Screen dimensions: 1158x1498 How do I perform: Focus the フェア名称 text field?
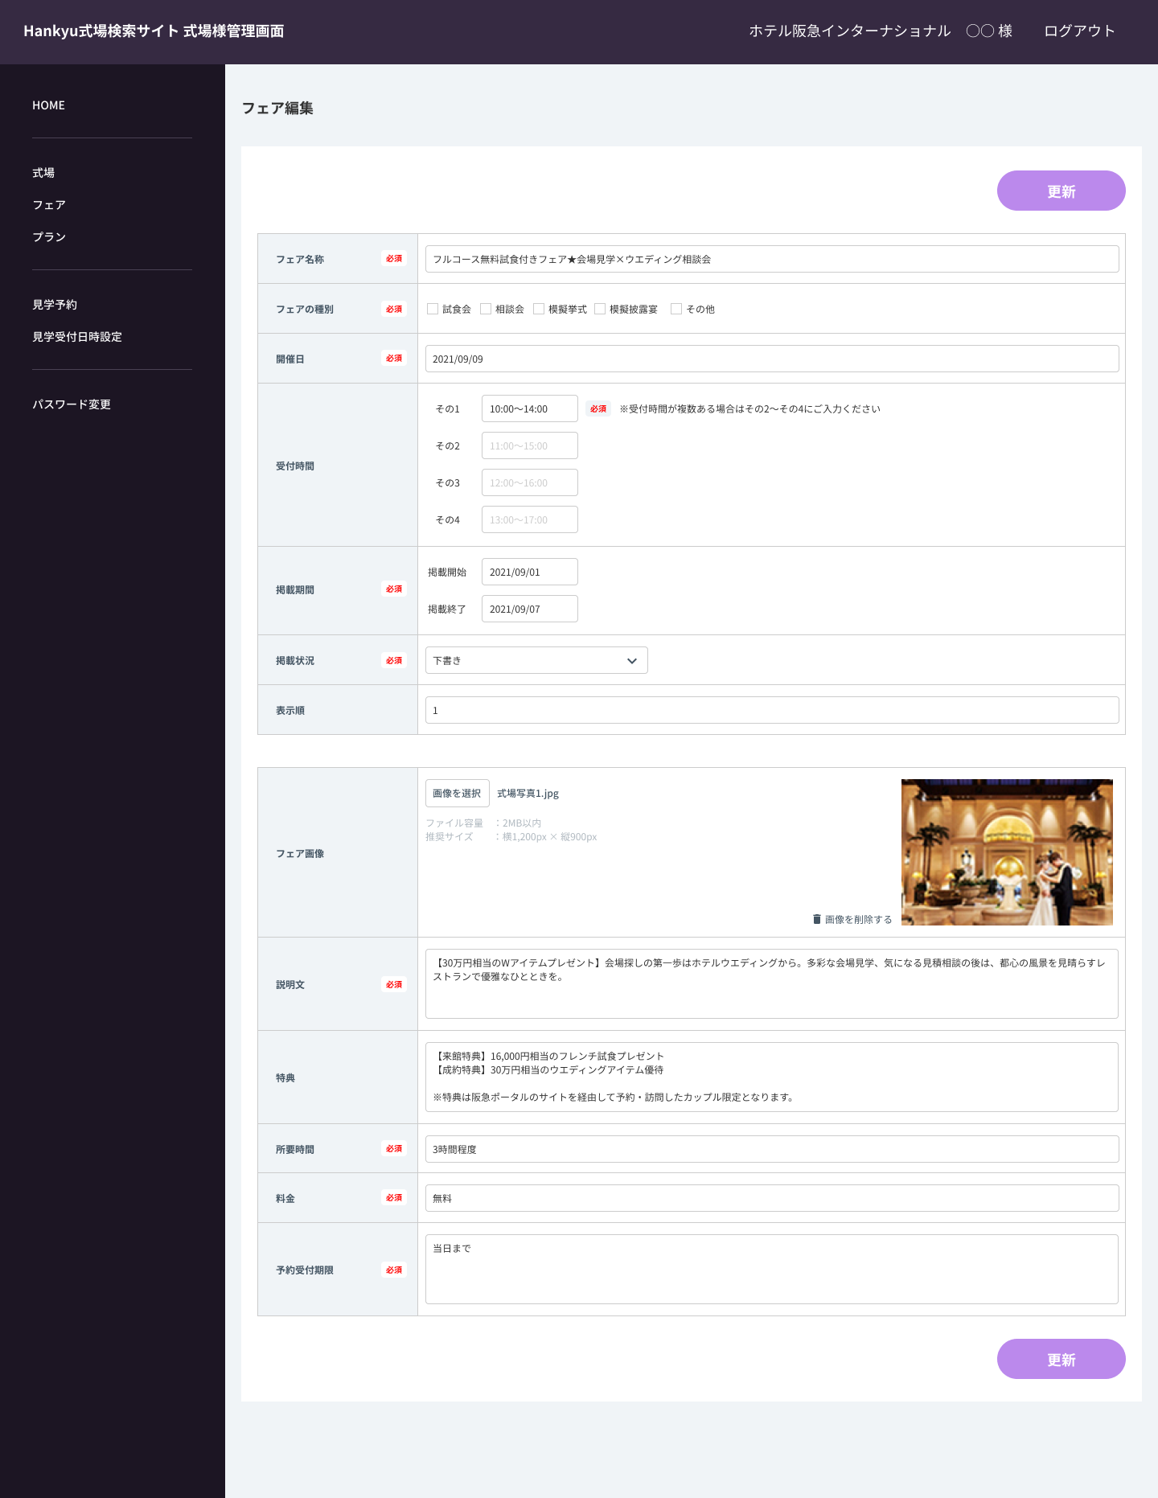[x=771, y=259]
